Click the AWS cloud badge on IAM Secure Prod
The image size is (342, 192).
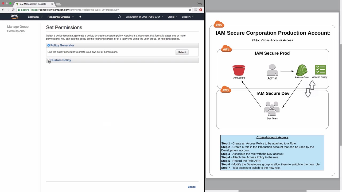click(x=226, y=49)
